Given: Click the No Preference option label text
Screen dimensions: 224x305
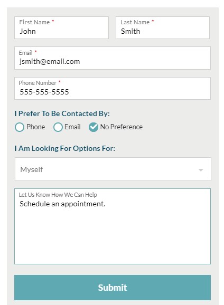Looking at the screenshot, I should (x=122, y=127).
